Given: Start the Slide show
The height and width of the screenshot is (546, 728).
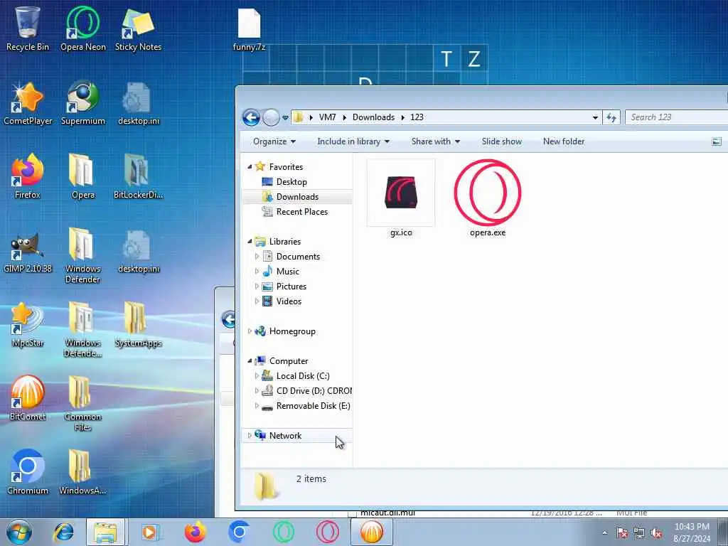Looking at the screenshot, I should pos(501,141).
